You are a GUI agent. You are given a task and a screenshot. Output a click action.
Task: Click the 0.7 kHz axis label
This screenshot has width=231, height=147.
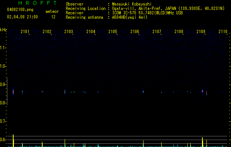[x=3, y=121]
